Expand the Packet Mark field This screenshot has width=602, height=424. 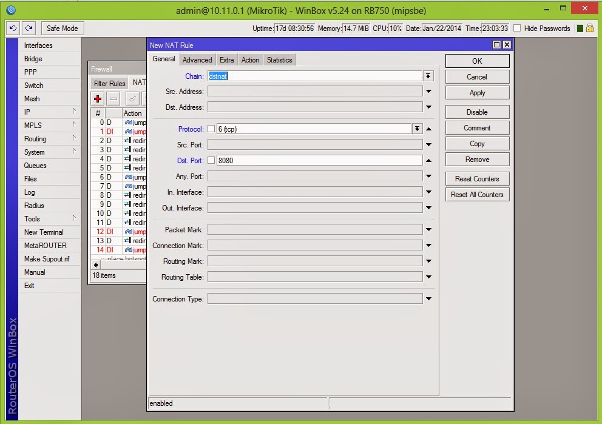coord(429,229)
